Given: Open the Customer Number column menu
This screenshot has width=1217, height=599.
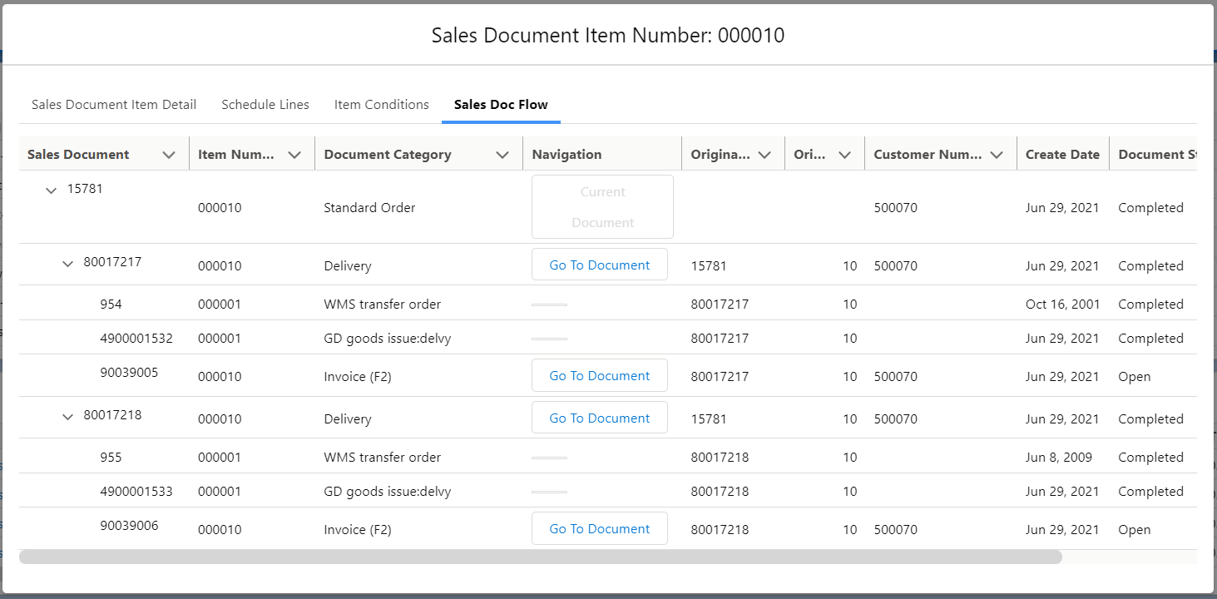Looking at the screenshot, I should tap(997, 154).
